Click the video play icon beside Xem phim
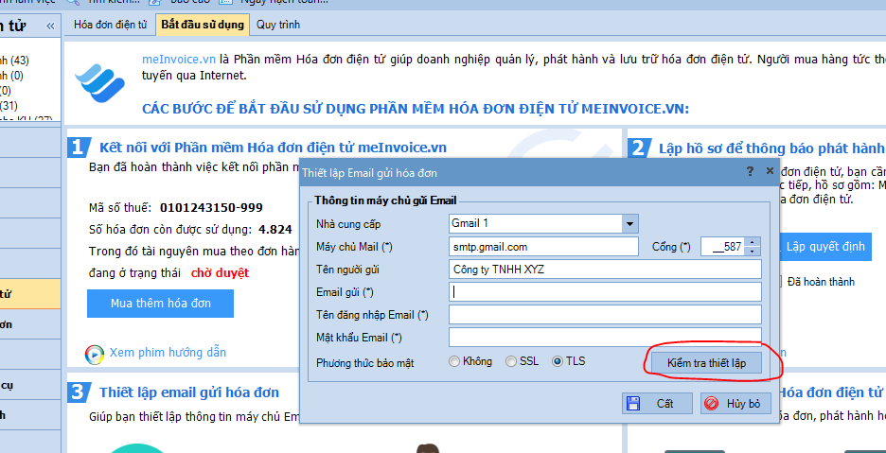Image resolution: width=886 pixels, height=453 pixels. tap(95, 354)
